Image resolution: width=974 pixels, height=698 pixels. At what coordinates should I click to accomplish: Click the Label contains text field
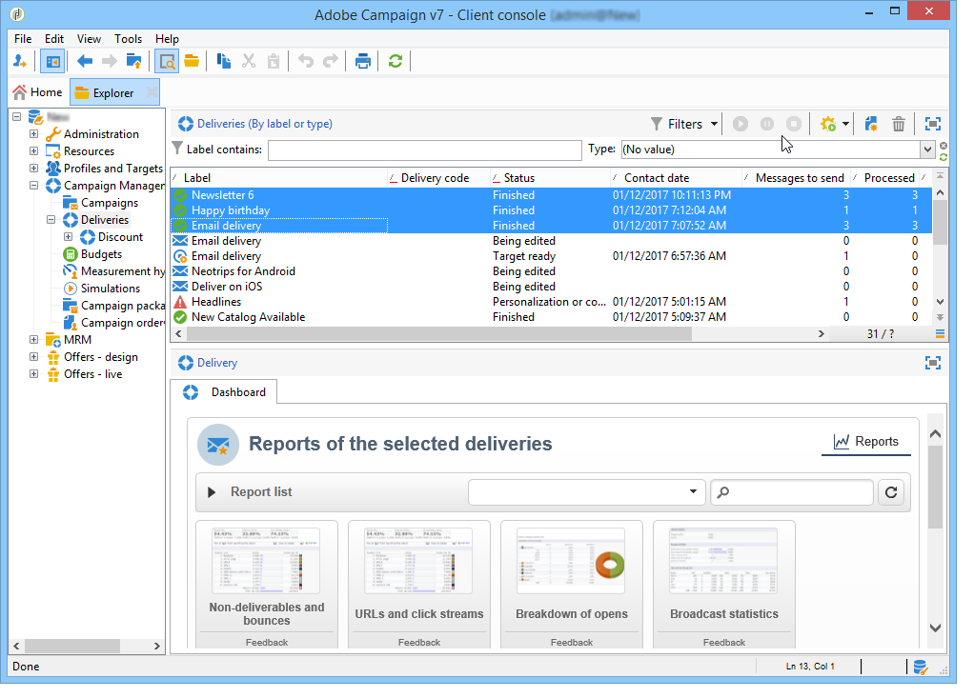[x=424, y=150]
